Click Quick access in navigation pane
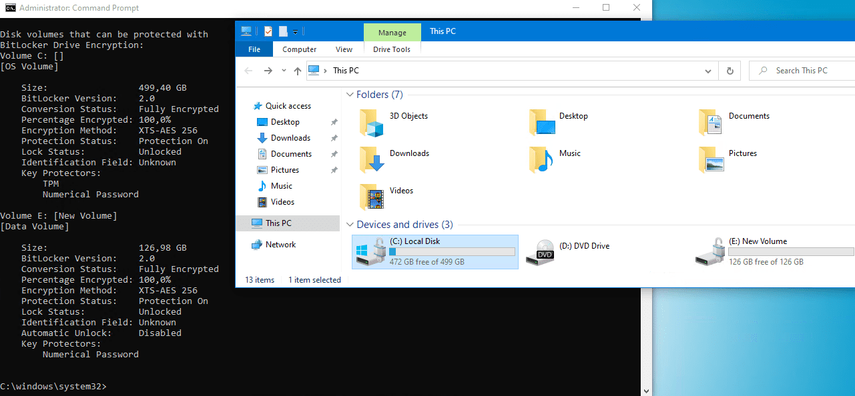 288,106
